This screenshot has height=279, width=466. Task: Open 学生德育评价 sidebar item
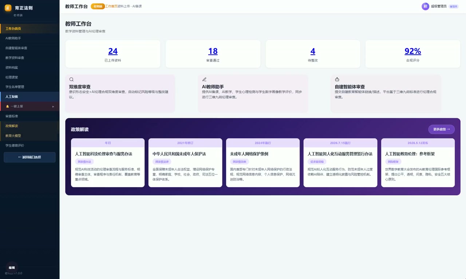[29, 145]
